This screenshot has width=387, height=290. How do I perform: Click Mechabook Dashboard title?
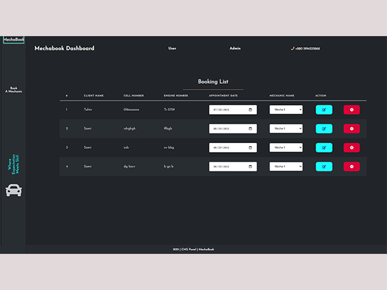[64, 48]
